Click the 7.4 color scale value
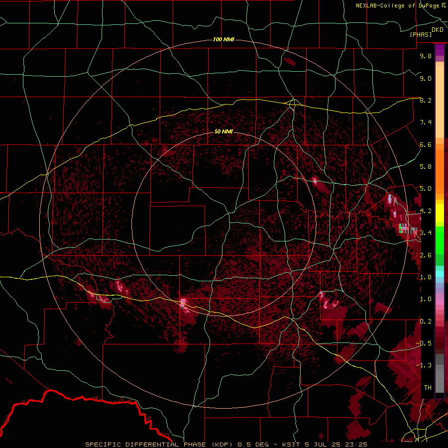The image size is (448, 448). [426, 122]
